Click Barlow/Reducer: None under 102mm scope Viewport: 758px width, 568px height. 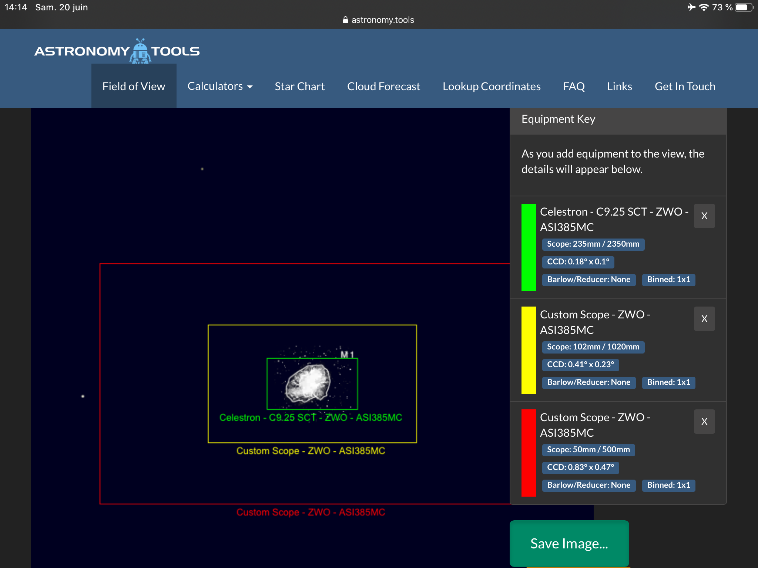589,382
